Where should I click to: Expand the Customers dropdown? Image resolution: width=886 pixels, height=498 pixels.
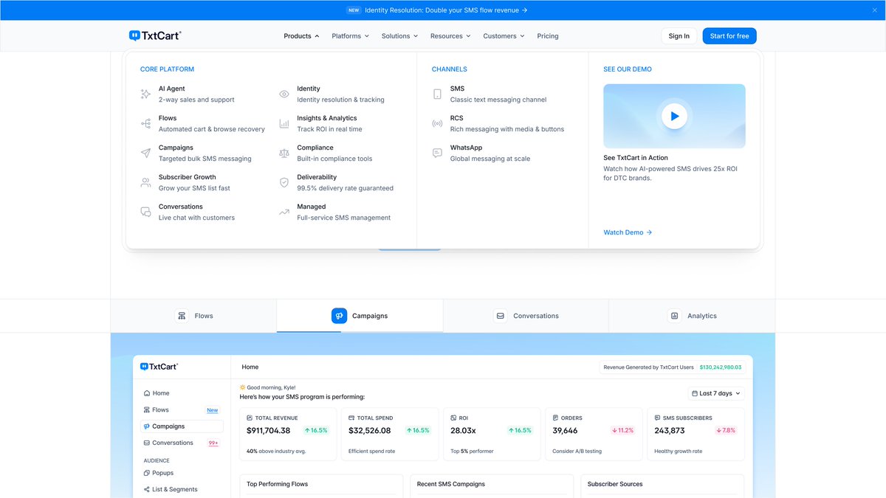point(504,35)
